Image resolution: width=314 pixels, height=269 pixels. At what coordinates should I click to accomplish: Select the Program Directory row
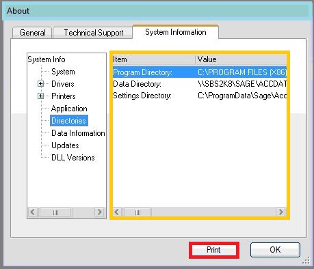(x=200, y=72)
